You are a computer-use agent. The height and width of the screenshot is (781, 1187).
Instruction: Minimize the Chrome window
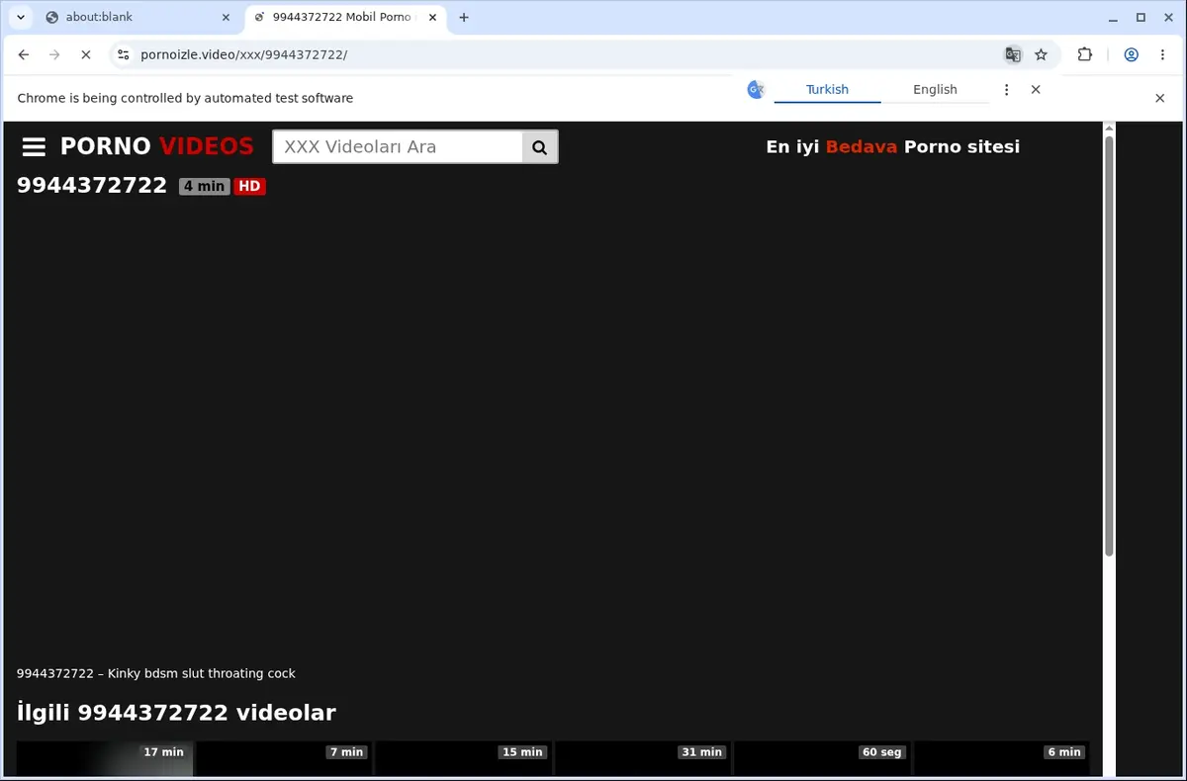tap(1114, 17)
